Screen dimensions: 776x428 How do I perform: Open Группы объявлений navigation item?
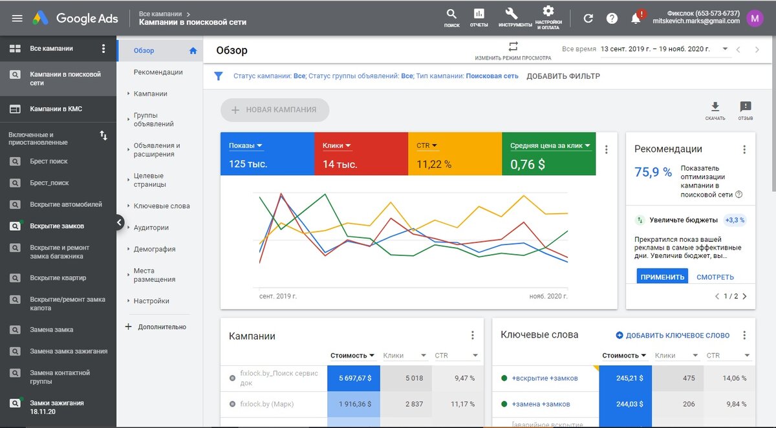click(154, 120)
